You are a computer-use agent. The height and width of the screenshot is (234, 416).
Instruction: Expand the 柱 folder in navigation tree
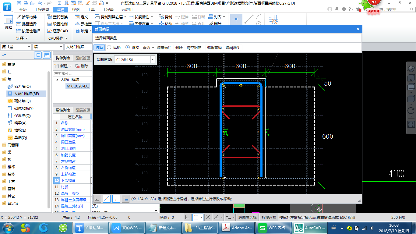pos(4,72)
